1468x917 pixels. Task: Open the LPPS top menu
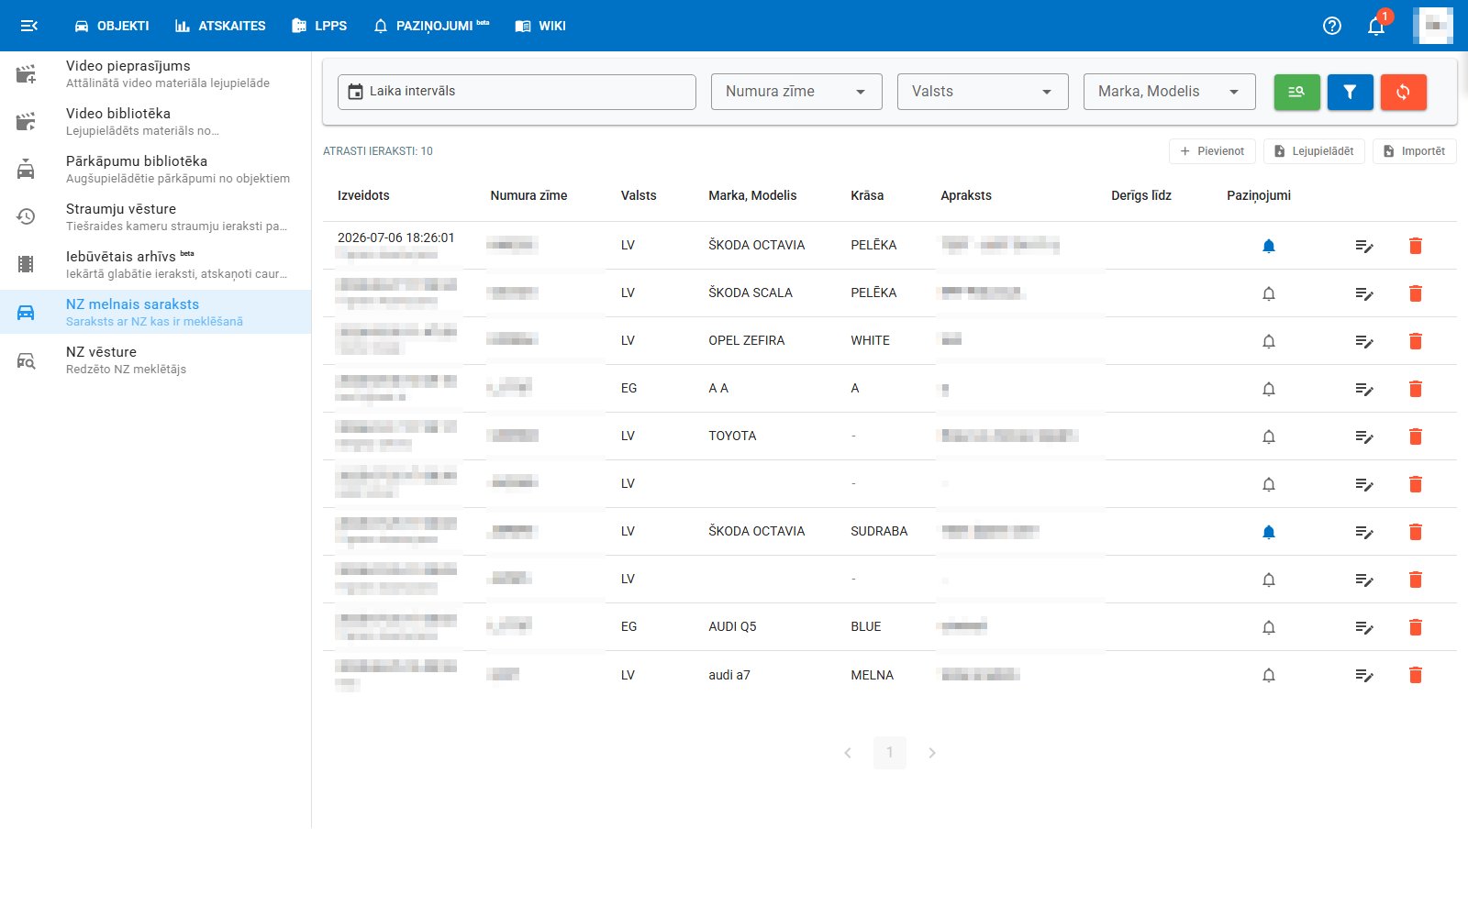pos(319,26)
